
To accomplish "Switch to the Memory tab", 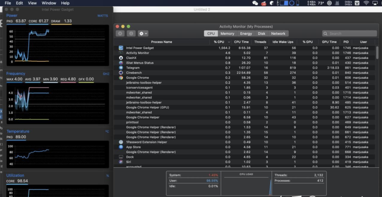I will point(227,33).
